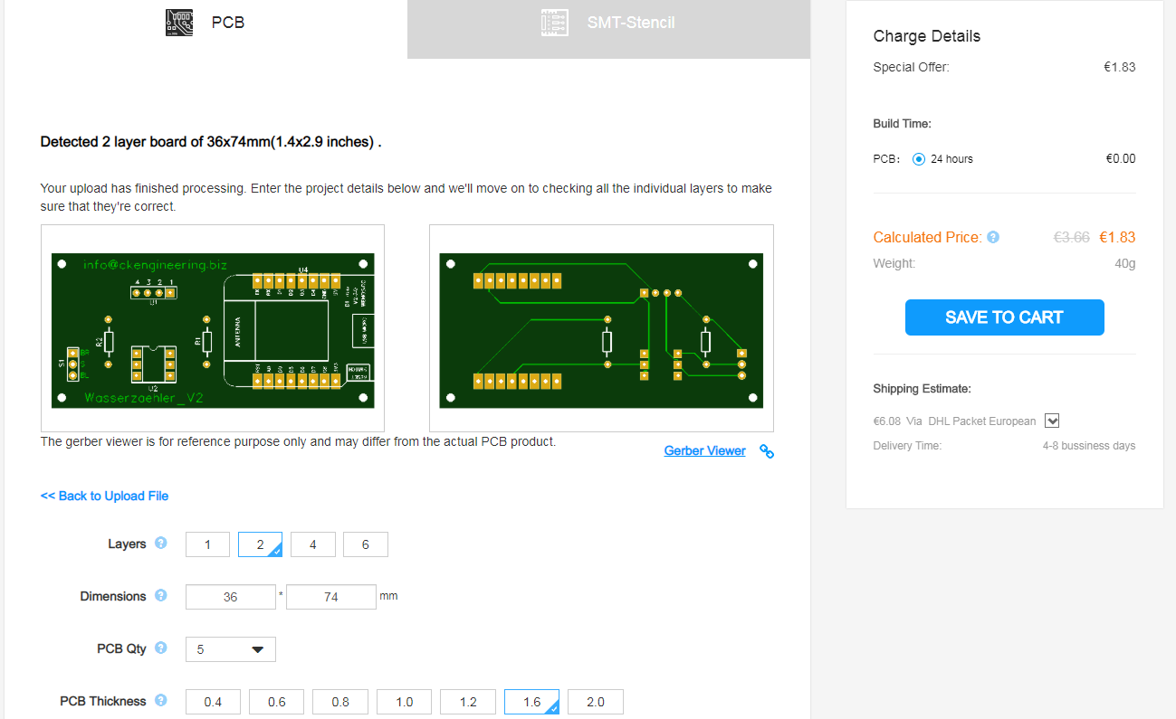The image size is (1176, 719).
Task: Choose 6 layers option
Action: (x=366, y=544)
